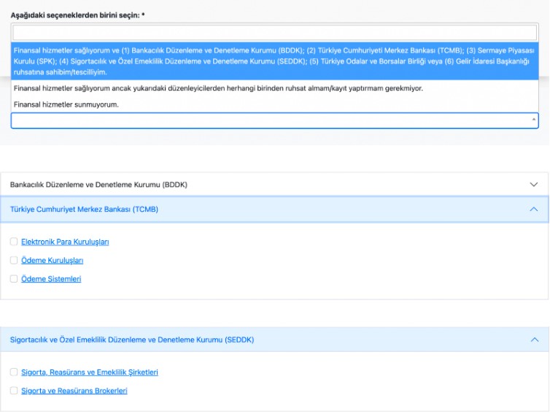Select the highlighted licensed financial services option
The image size is (550, 414).
coord(274,61)
